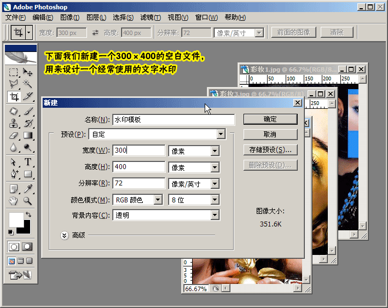
Task: Select the Crop tool in toolbox
Action: point(14,96)
